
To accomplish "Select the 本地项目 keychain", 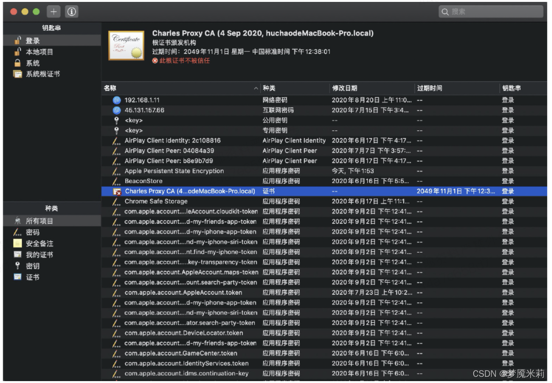I will [52, 52].
